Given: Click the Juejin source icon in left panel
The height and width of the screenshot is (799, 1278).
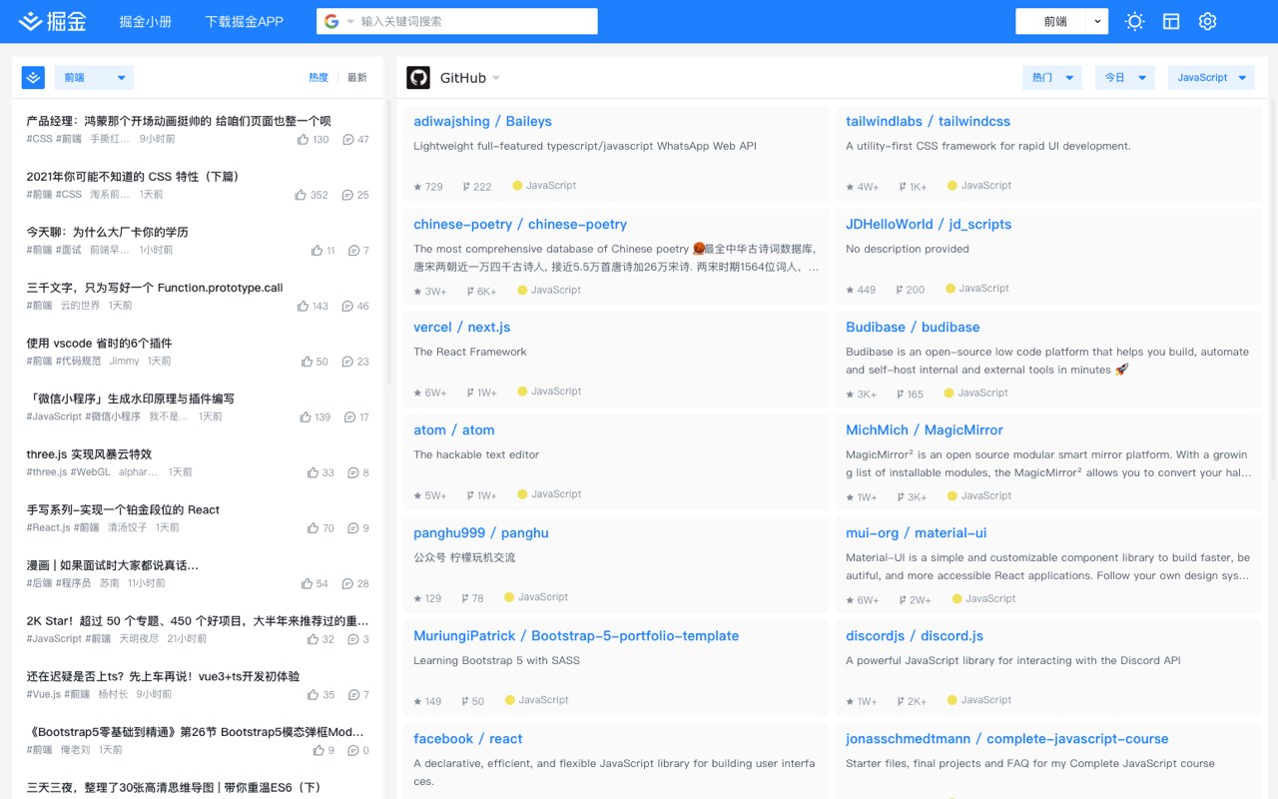Looking at the screenshot, I should click(33, 77).
